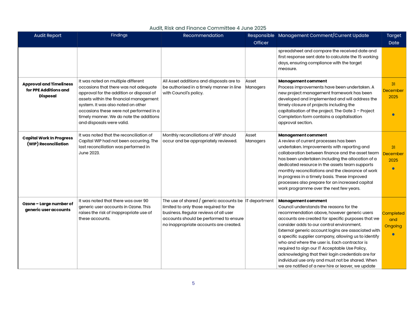The height and width of the screenshot is (322, 416).
Task: Click 'Management comment' heading in Ozone row
Action: coord(303,201)
